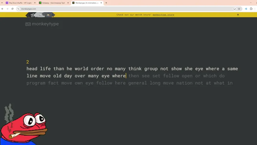This screenshot has height=145, width=257.
Task: Click the merch t-shirts banner image
Action: [40, 15]
